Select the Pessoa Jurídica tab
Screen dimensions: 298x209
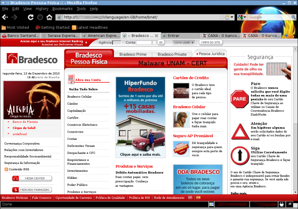tap(210, 54)
